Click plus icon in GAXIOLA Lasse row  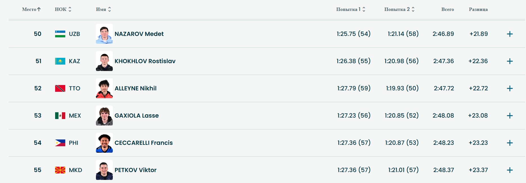tap(510, 116)
